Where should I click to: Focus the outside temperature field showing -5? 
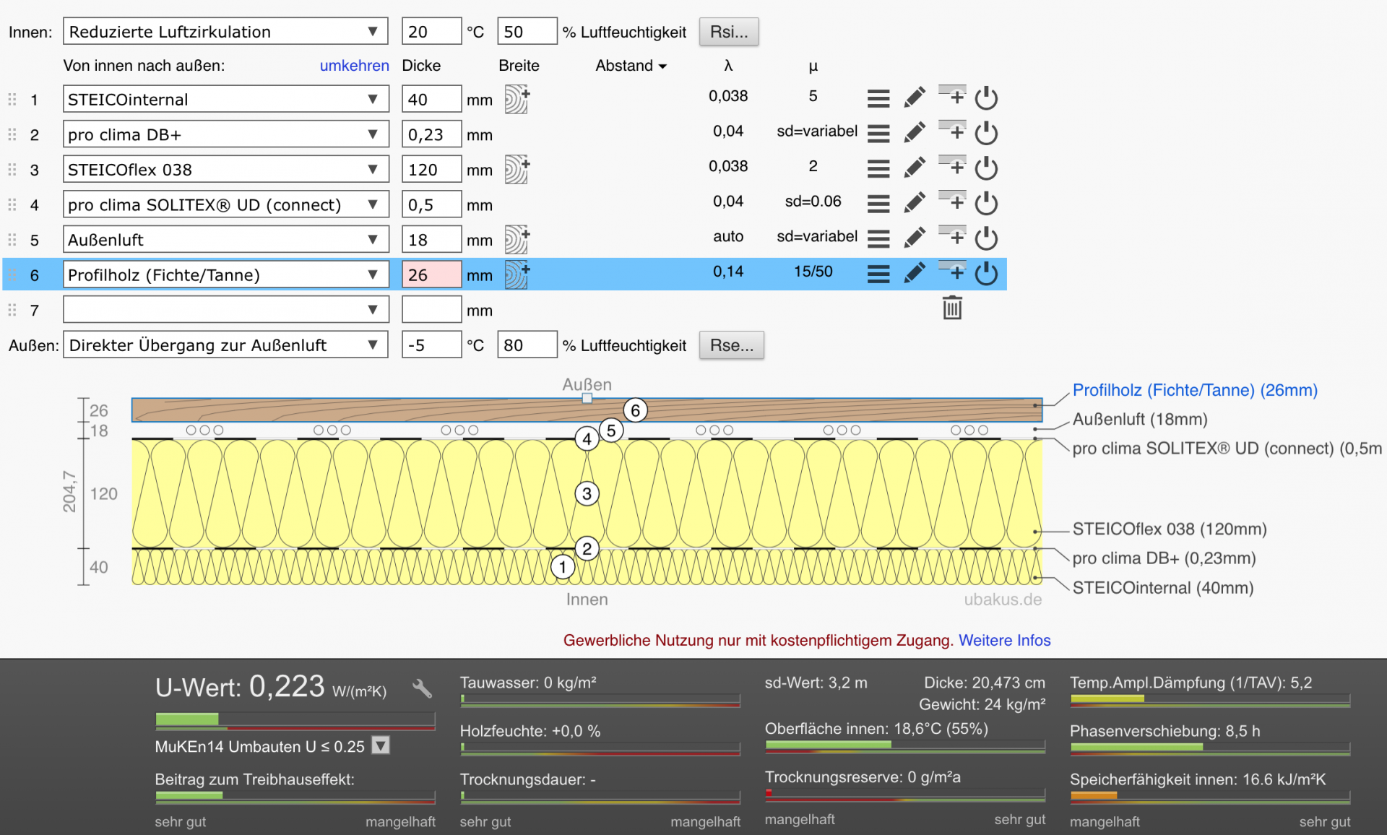(431, 345)
